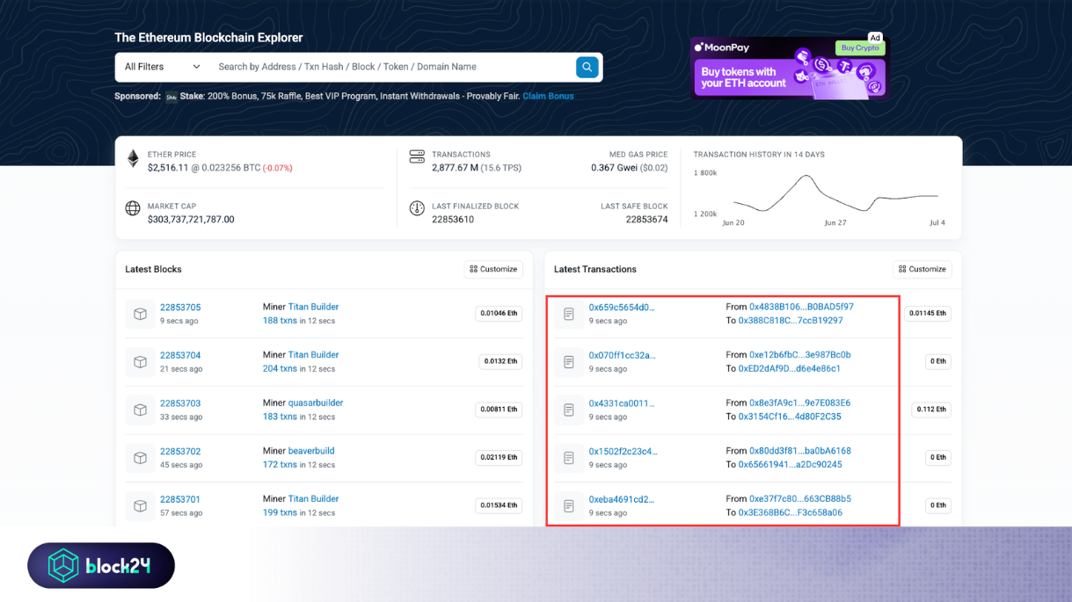View the 172 txns link
The image size is (1072, 602).
point(280,465)
